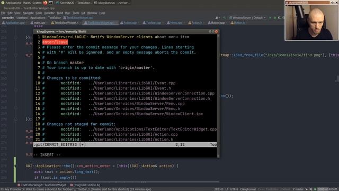This screenshot has height=191, width=339.
Task: Click the 282:43 cursor position in status bar
Action: [x=219, y=189]
